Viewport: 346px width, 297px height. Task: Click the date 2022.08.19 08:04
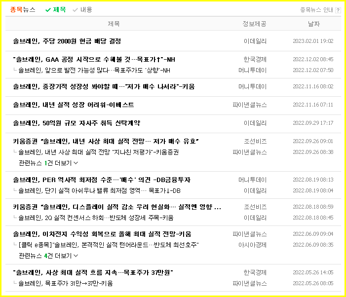click(x=313, y=191)
